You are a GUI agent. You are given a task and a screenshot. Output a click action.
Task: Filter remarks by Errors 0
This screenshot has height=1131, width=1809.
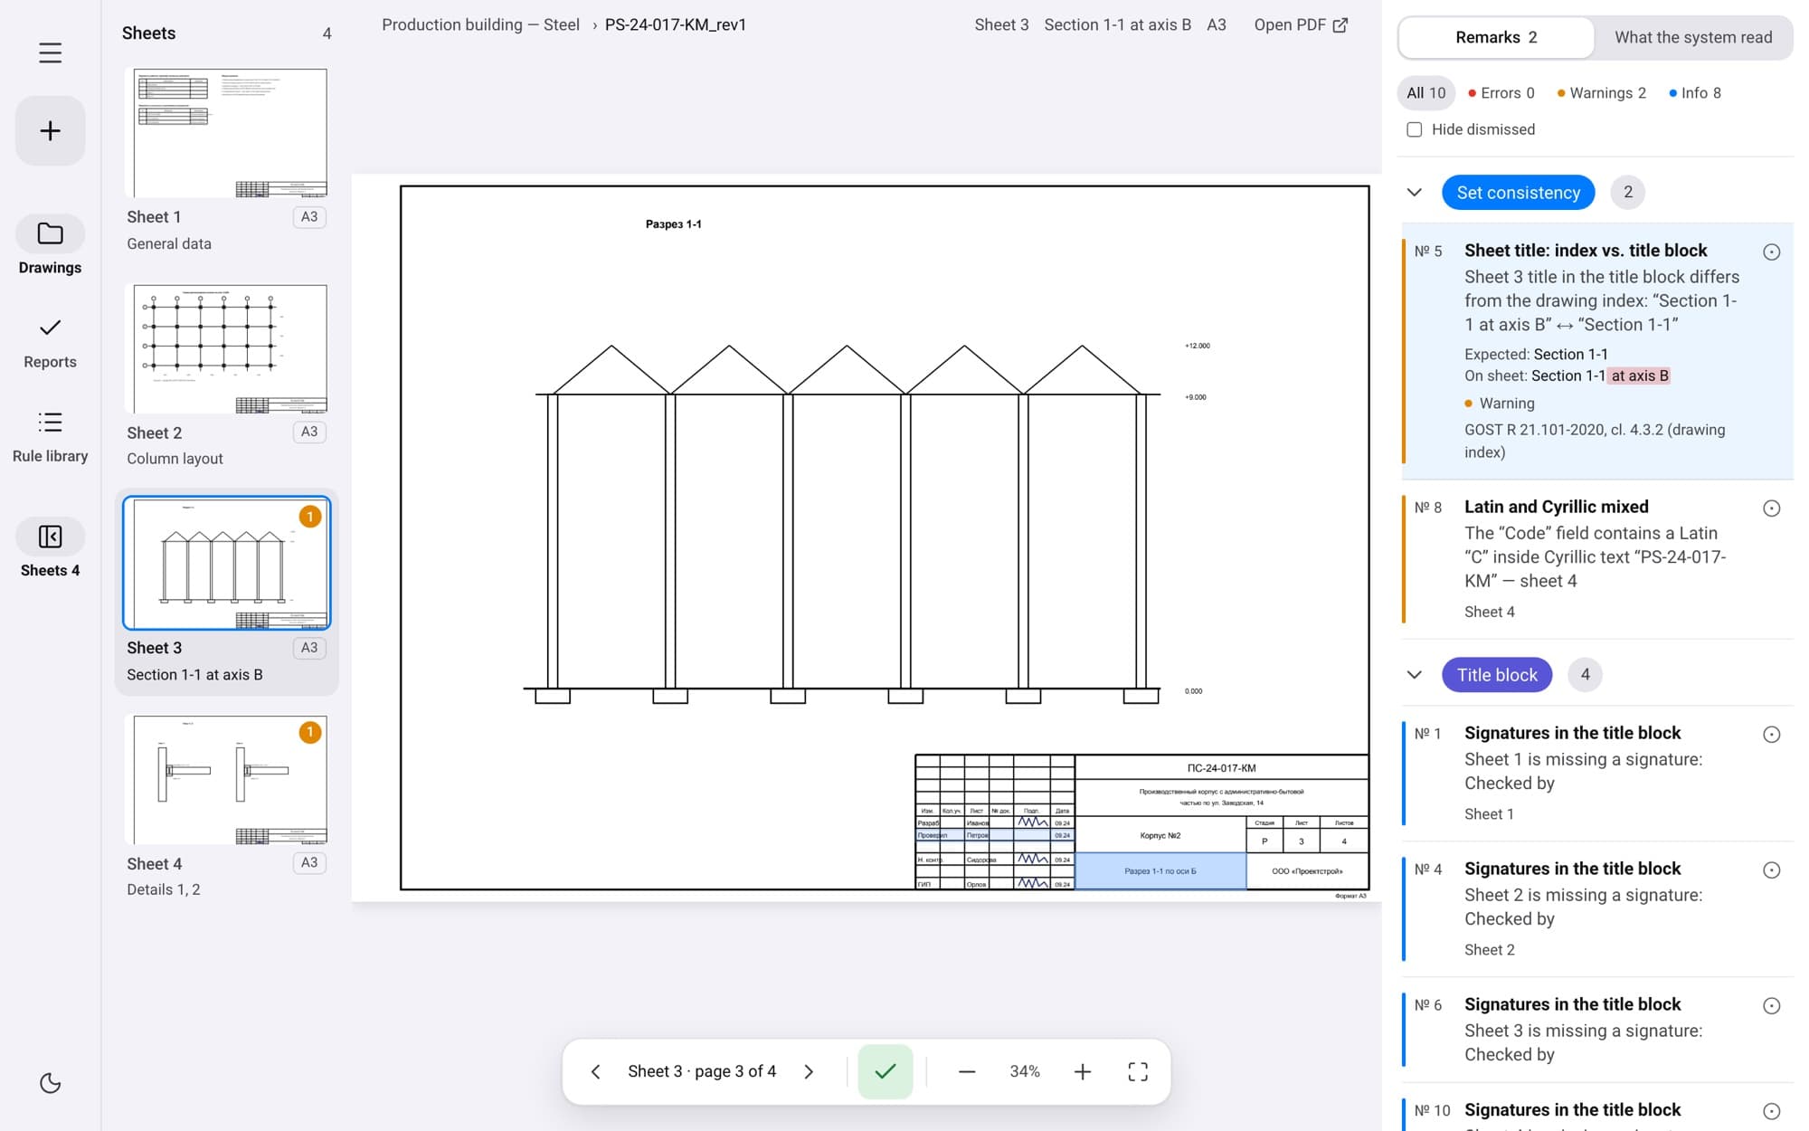[1501, 93]
